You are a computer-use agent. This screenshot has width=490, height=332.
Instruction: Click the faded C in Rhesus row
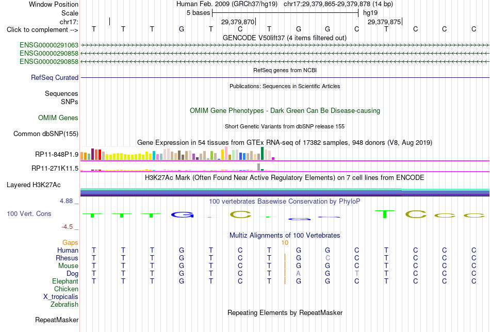pos(328,258)
